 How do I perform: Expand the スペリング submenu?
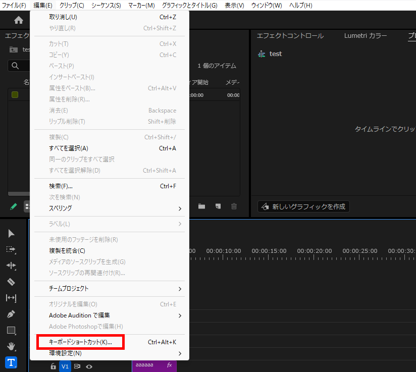coord(110,208)
